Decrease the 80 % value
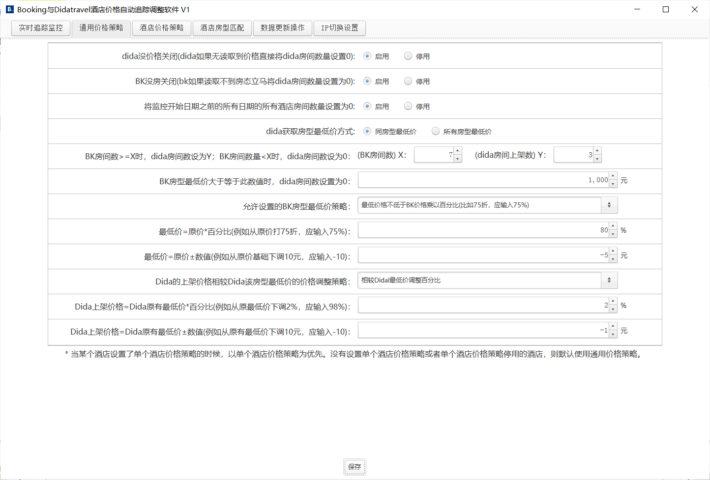This screenshot has height=480, width=710. click(613, 234)
